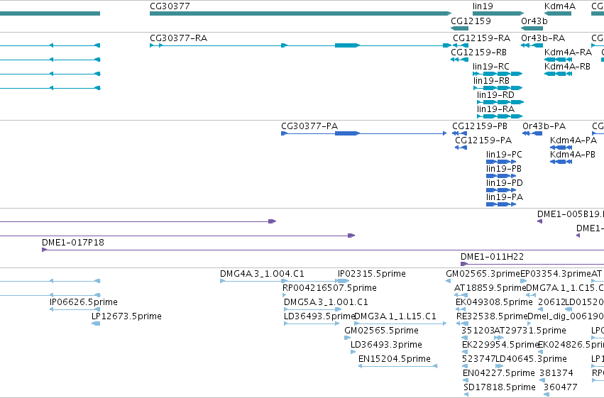The image size is (604, 398).
Task: Select GM02565.5prime EST
Action: (347, 338)
